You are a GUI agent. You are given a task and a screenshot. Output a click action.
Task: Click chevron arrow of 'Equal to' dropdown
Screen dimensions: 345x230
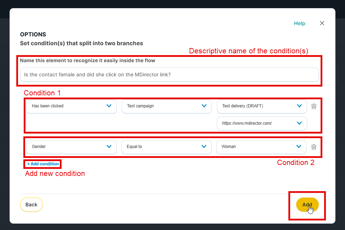(x=204, y=147)
